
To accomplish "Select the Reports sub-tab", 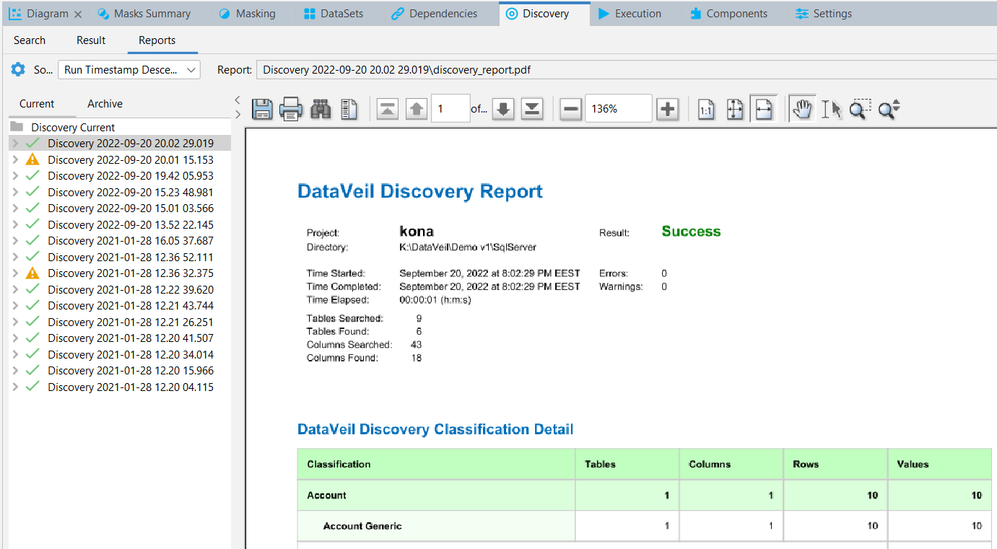I will pyautogui.click(x=157, y=40).
